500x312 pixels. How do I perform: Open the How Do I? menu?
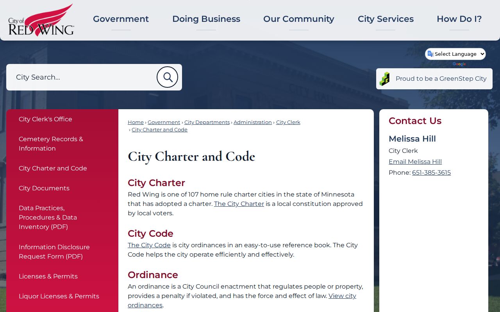459,19
